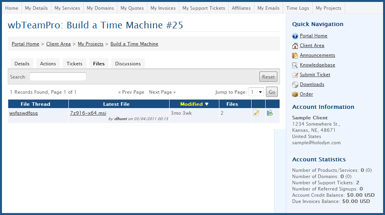Click the Submit Ticket icon

(x=295, y=75)
